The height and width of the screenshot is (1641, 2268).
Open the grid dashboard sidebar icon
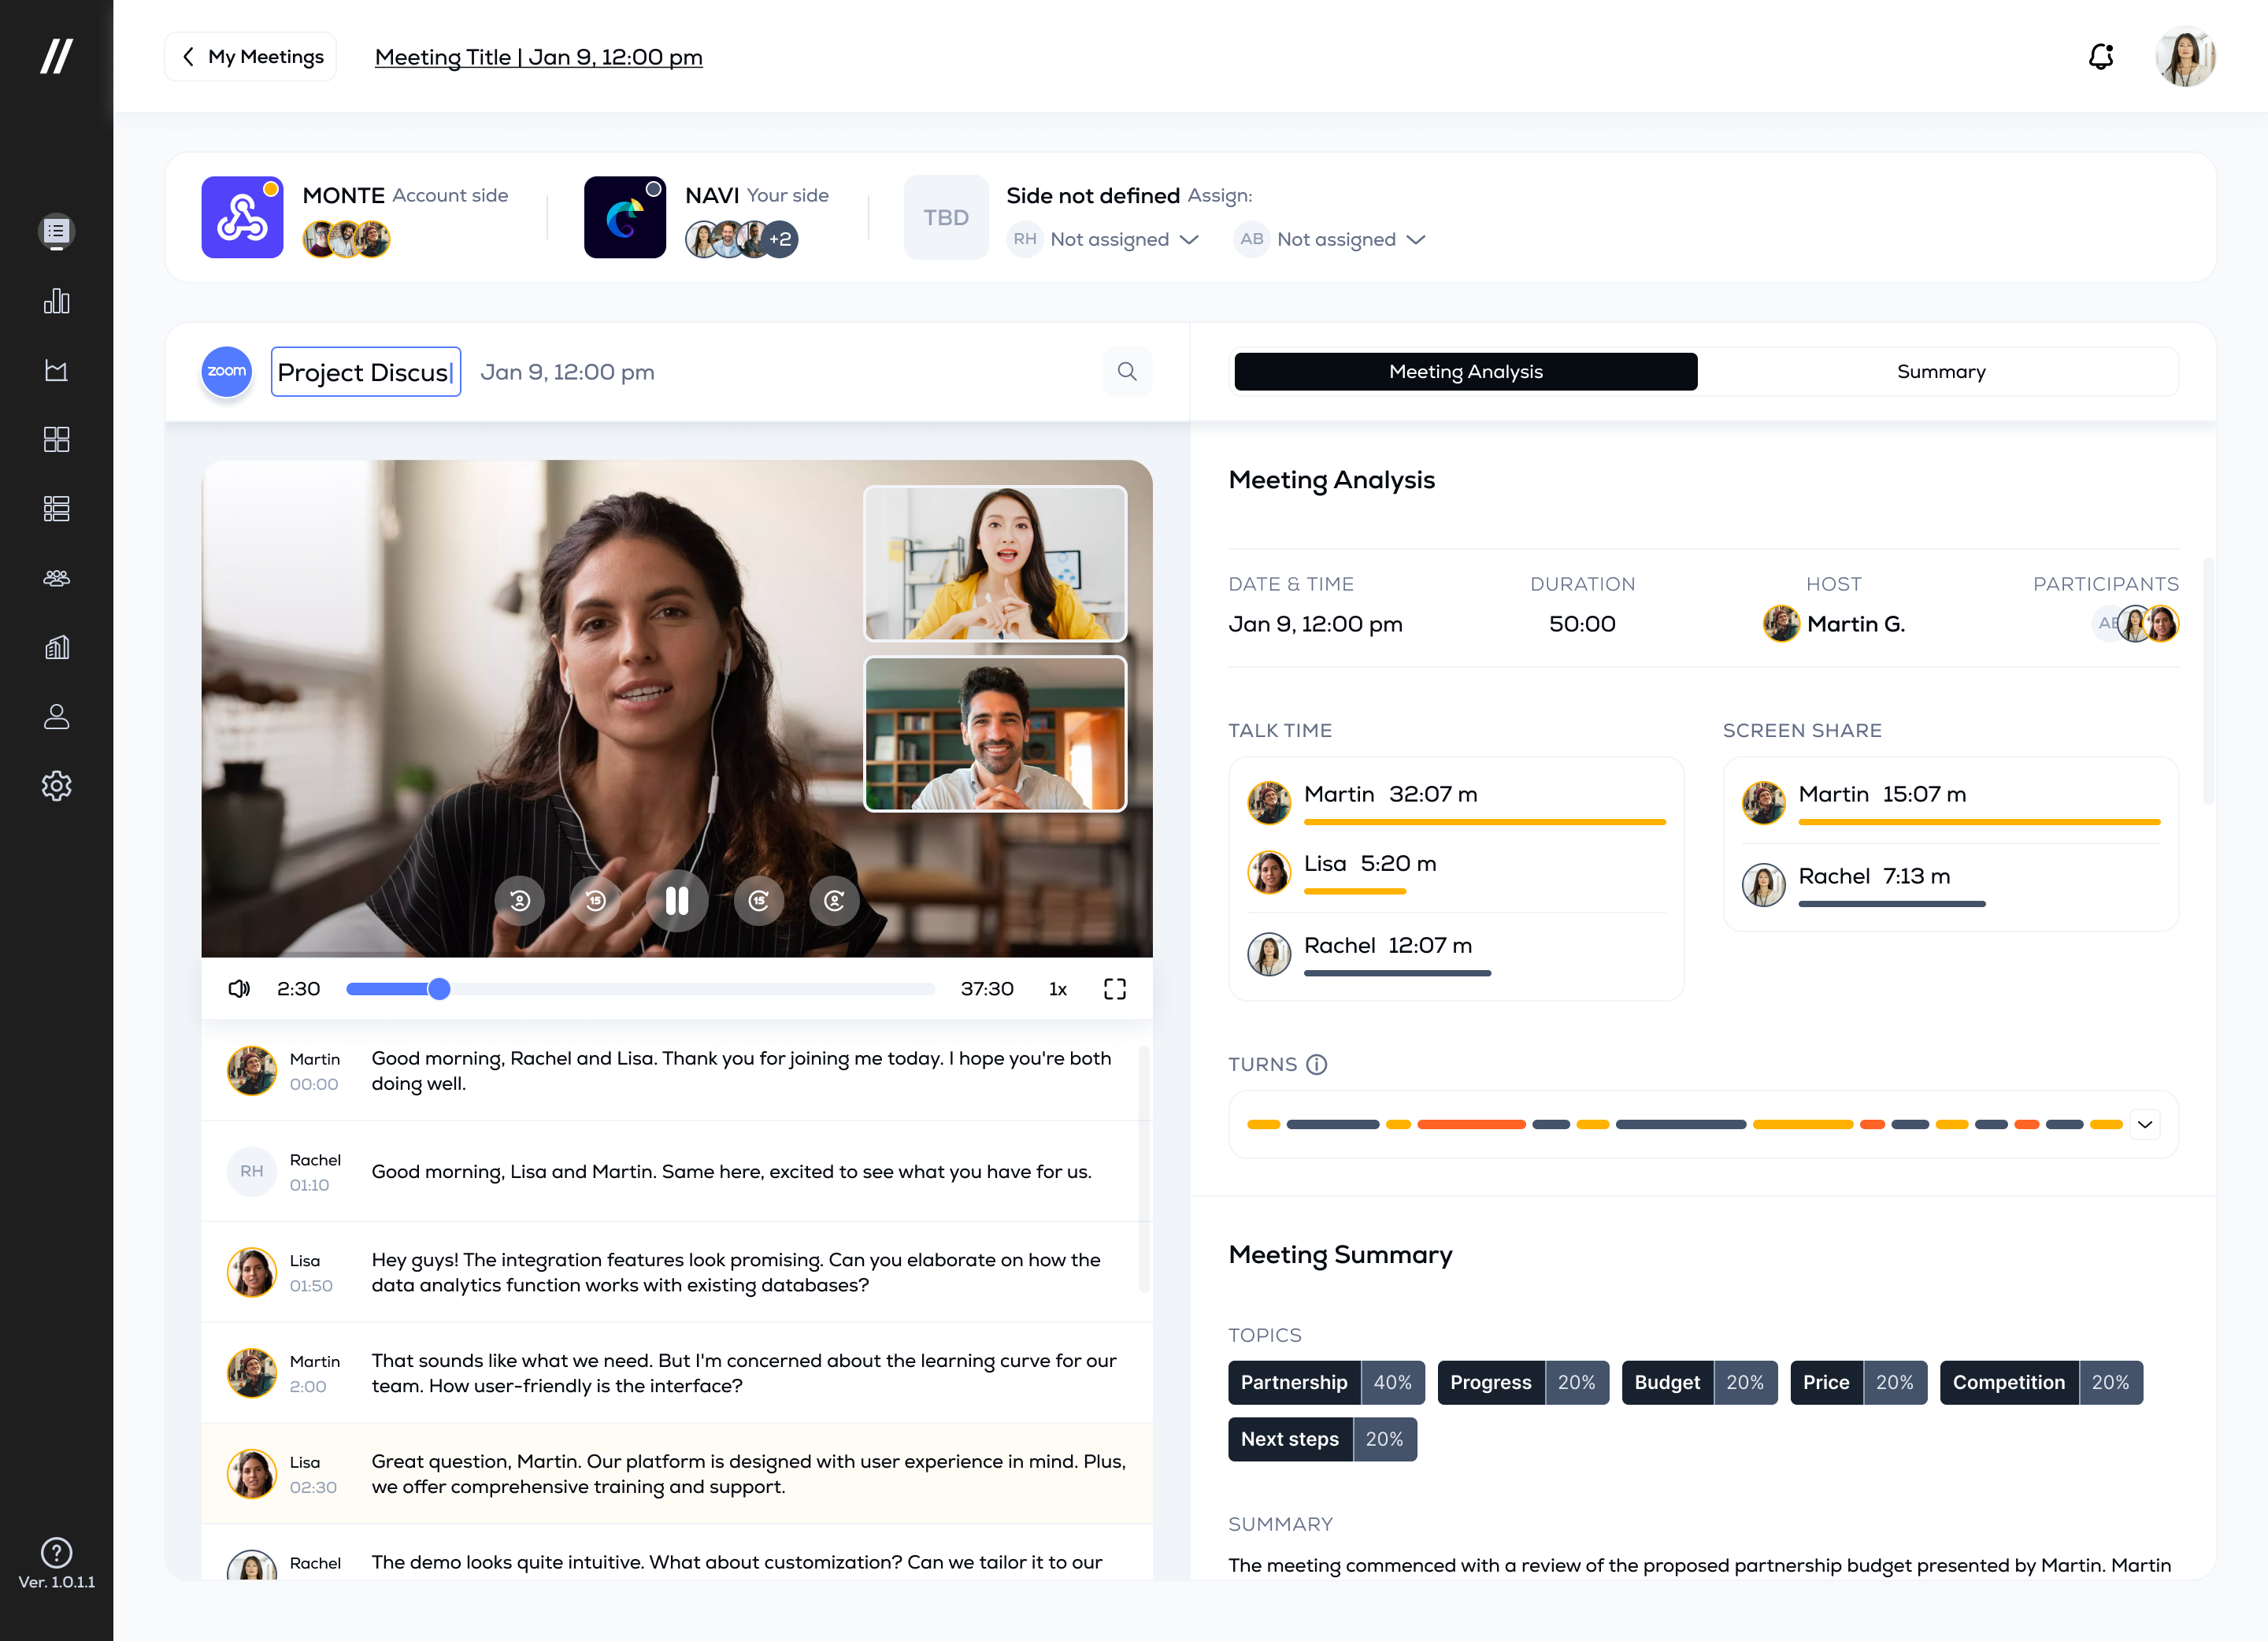click(x=56, y=440)
